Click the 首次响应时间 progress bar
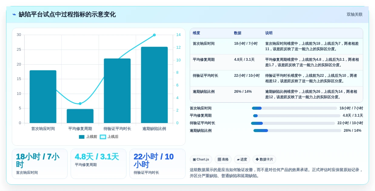The image size is (375, 191). (x=294, y=108)
